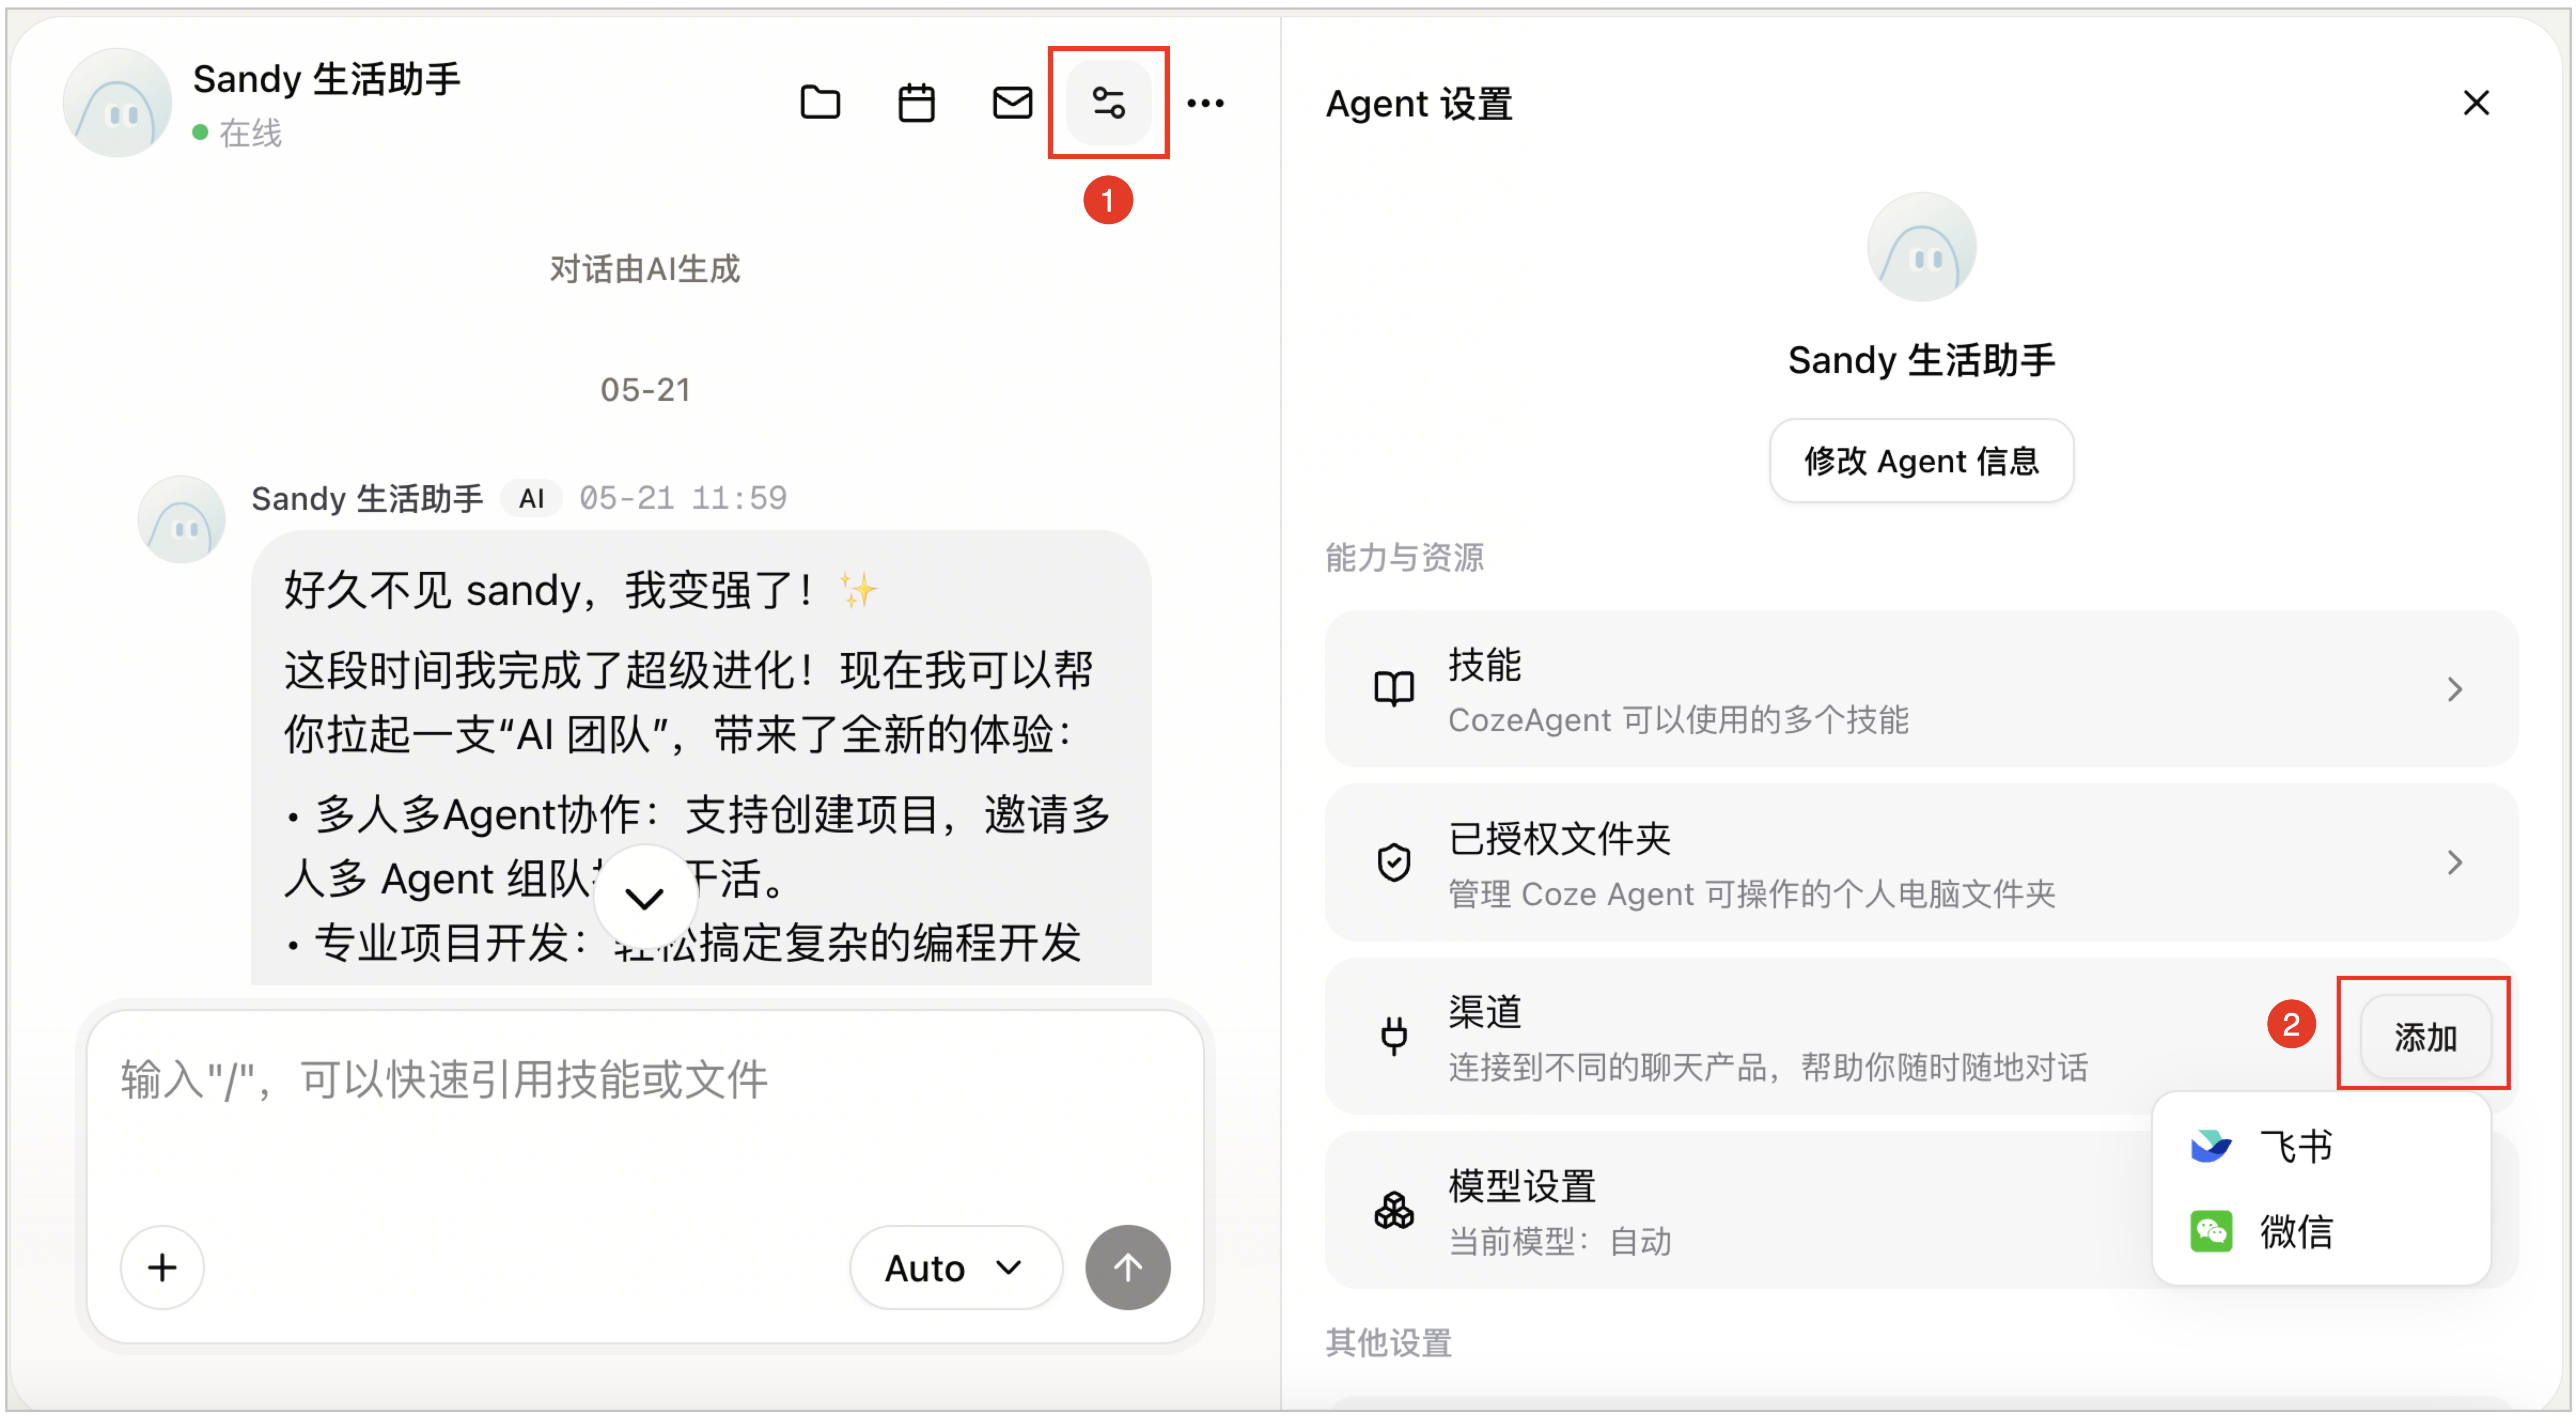Screen dimensions: 2576x1415
Task: Expand the 已授权文件夹 row chevron
Action: click(2454, 862)
